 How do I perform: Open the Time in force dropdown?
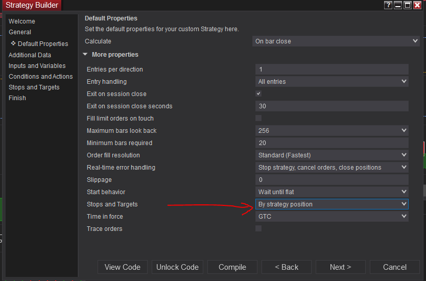pos(332,217)
